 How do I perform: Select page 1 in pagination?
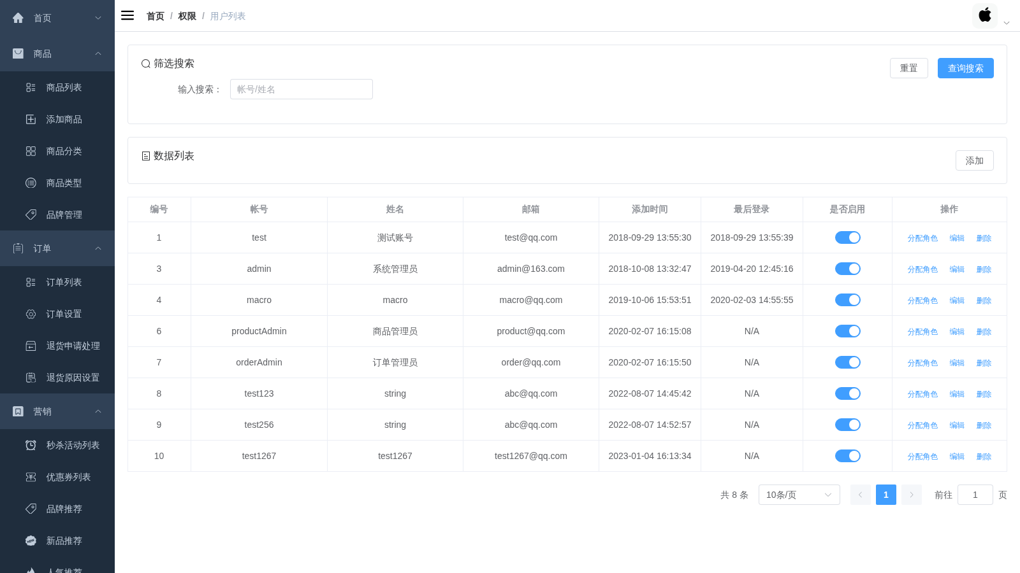coord(886,495)
